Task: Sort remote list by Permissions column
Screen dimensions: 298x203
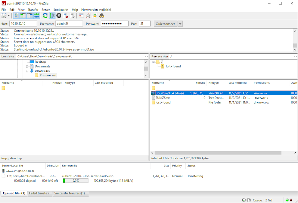Action: click(270, 83)
